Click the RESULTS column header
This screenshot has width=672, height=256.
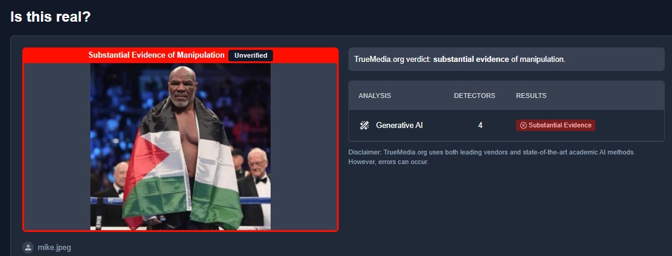[531, 96]
